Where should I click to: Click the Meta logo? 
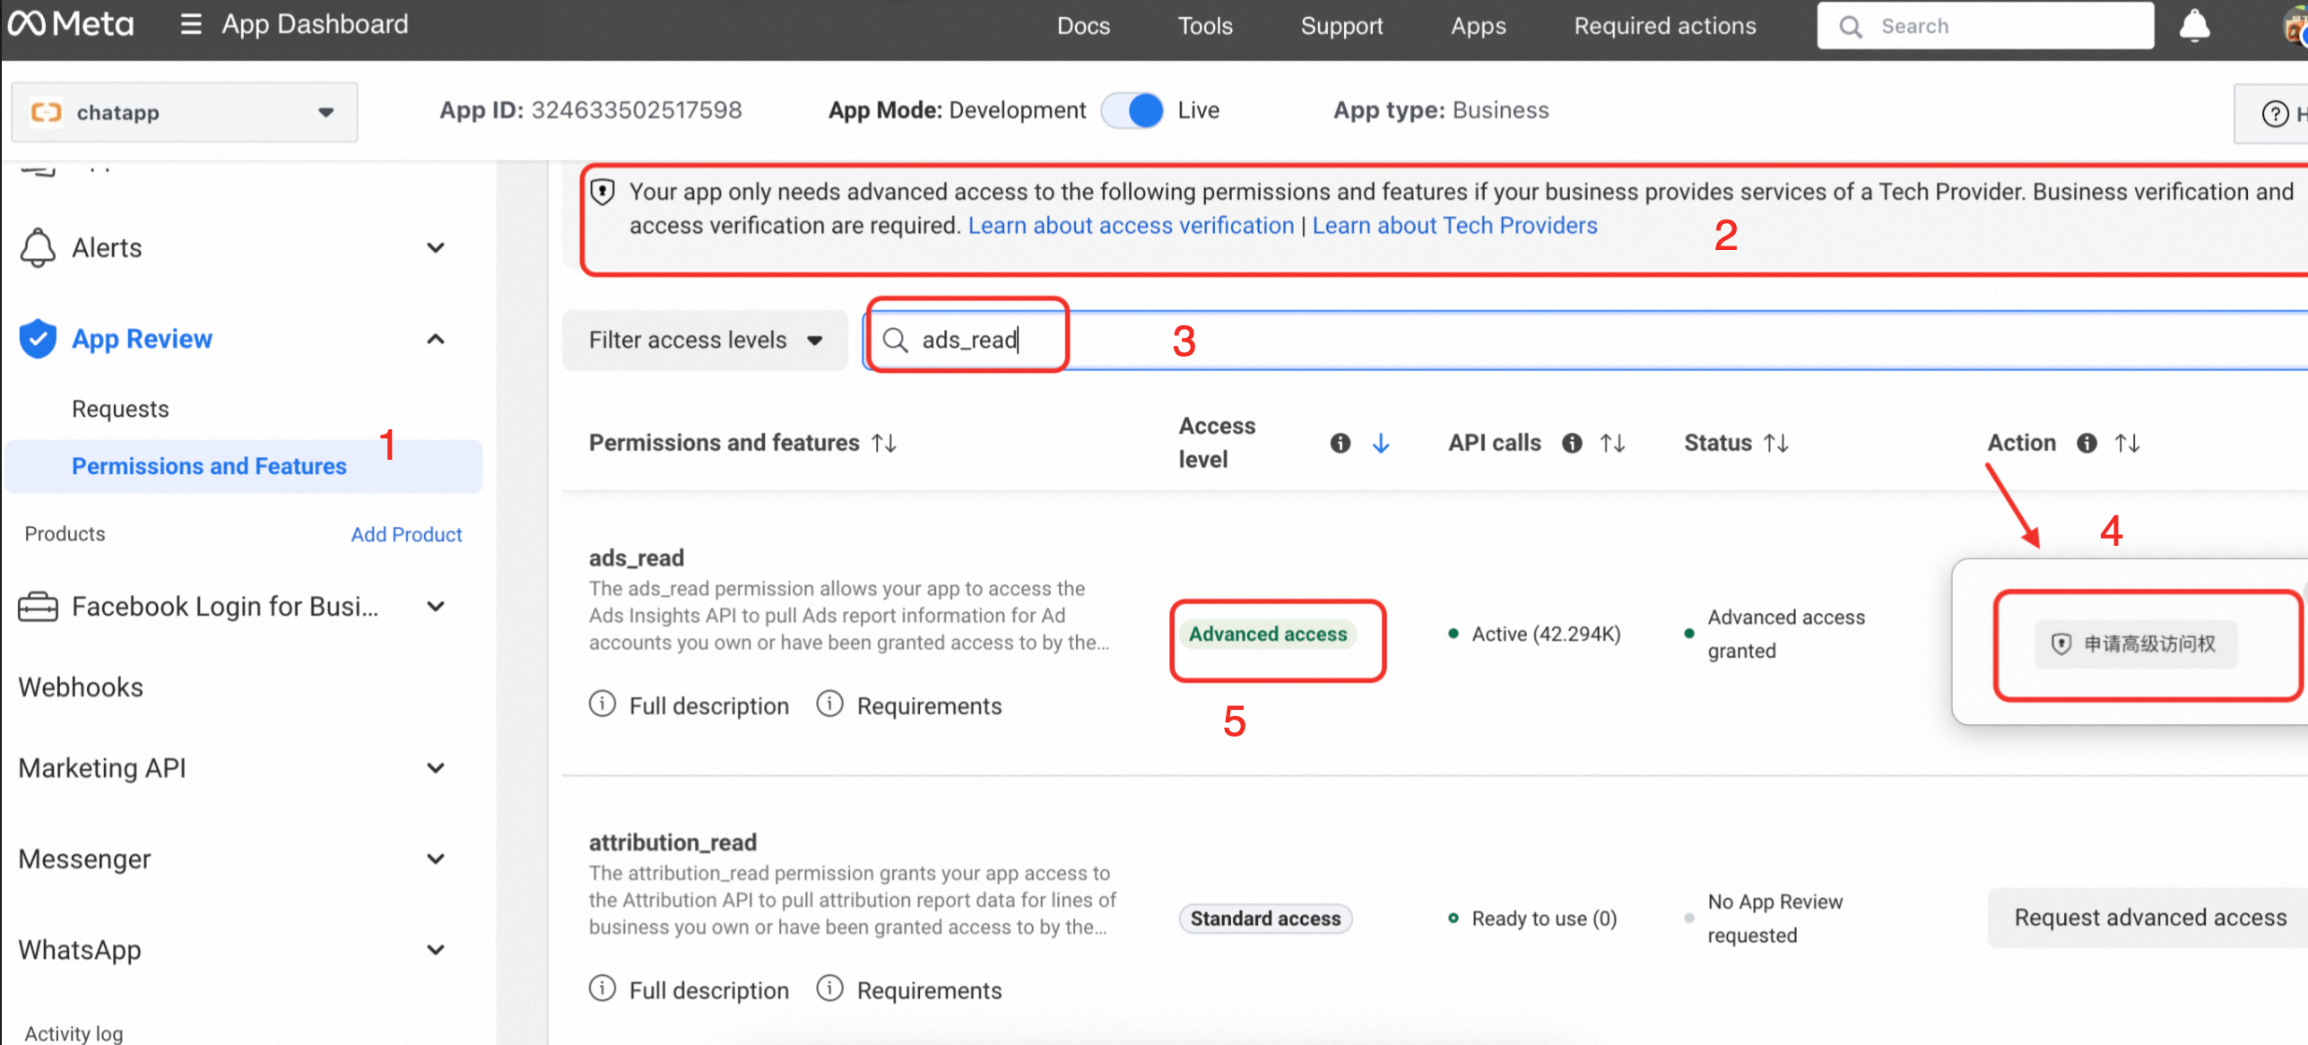(71, 24)
